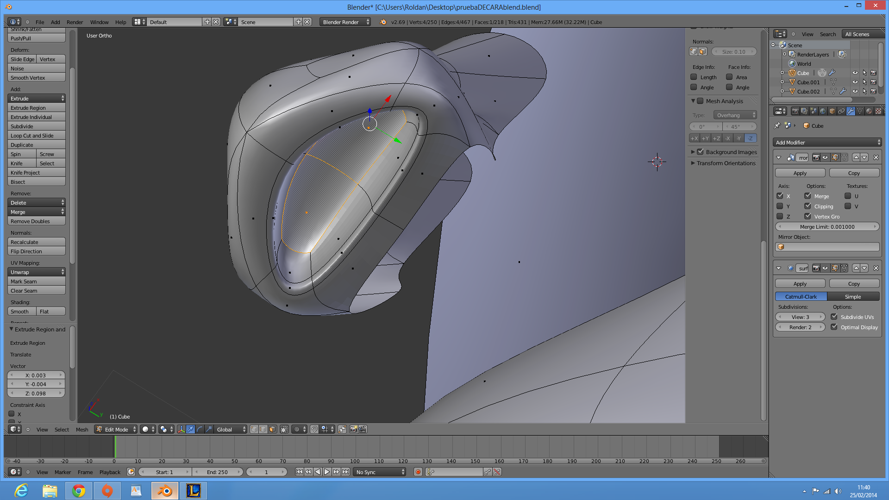The height and width of the screenshot is (500, 889).
Task: Select the translate manipulator arrow icon
Action: pyautogui.click(x=190, y=430)
